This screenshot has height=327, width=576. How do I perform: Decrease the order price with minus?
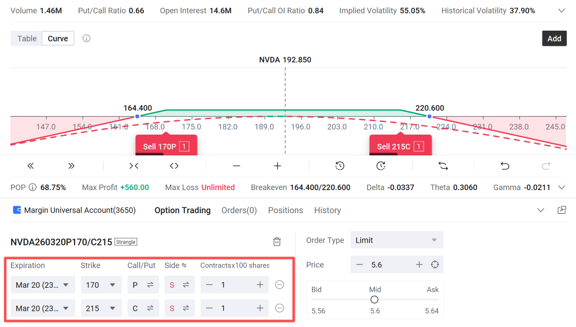click(359, 265)
